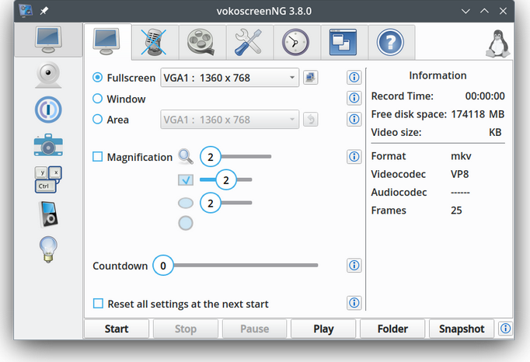
Task: Select the Area recording radio button
Action: pos(98,120)
